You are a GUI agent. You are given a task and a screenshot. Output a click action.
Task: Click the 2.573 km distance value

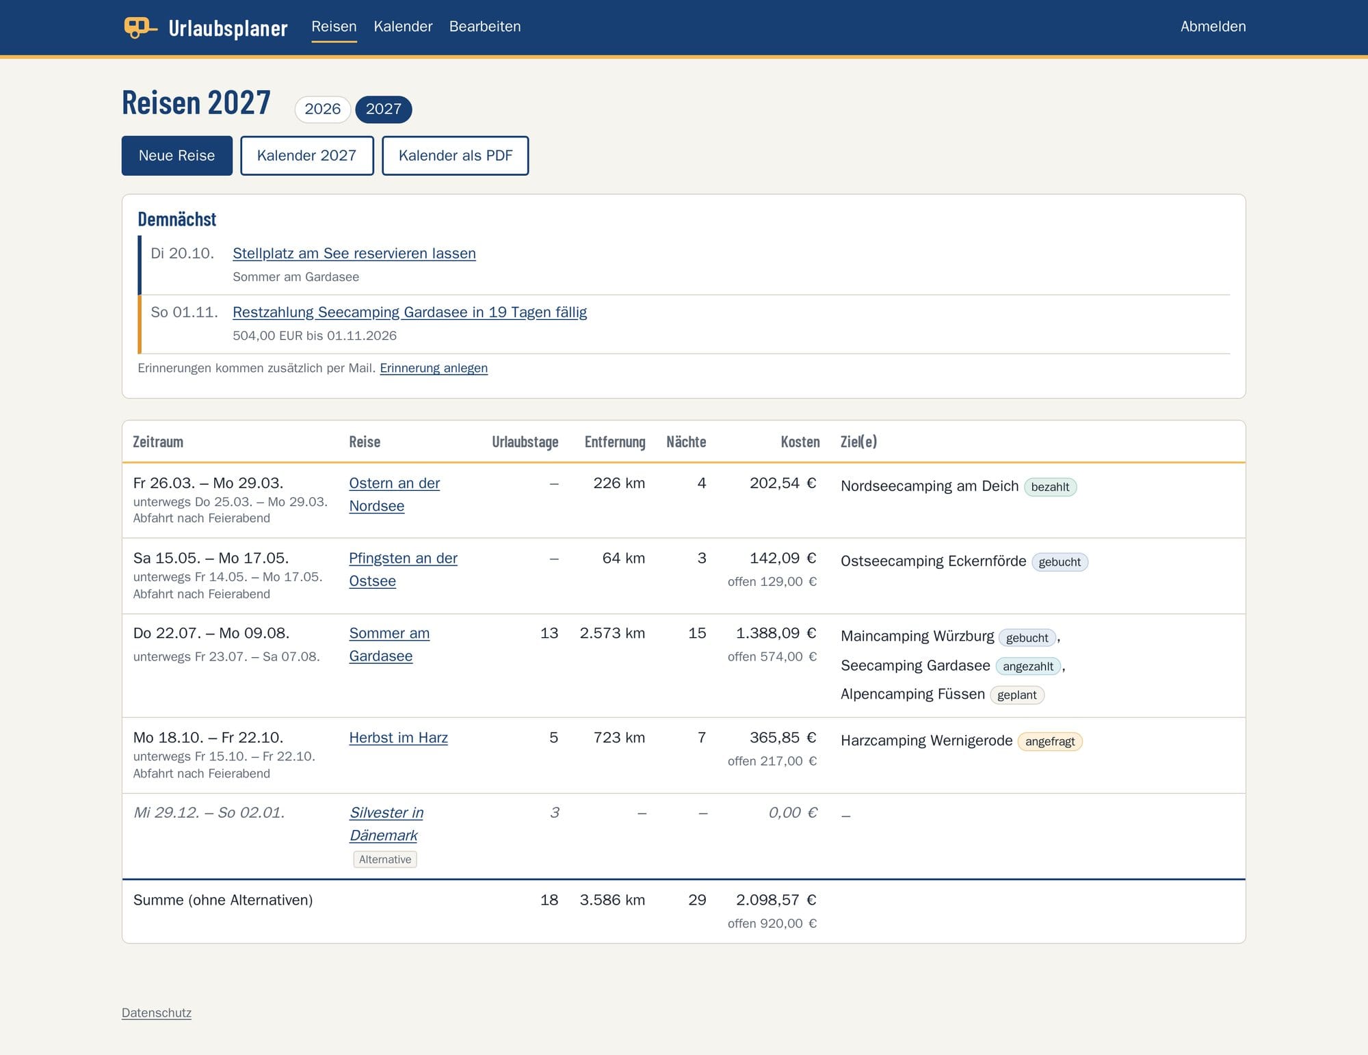(612, 634)
